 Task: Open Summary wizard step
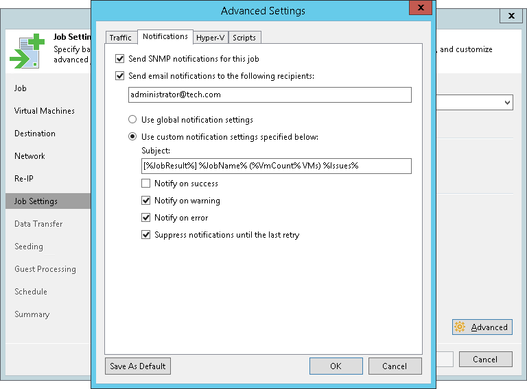tap(32, 314)
